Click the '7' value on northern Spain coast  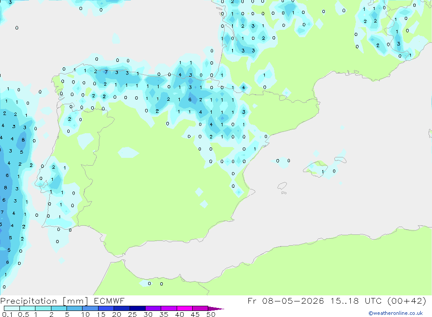click(x=106, y=72)
